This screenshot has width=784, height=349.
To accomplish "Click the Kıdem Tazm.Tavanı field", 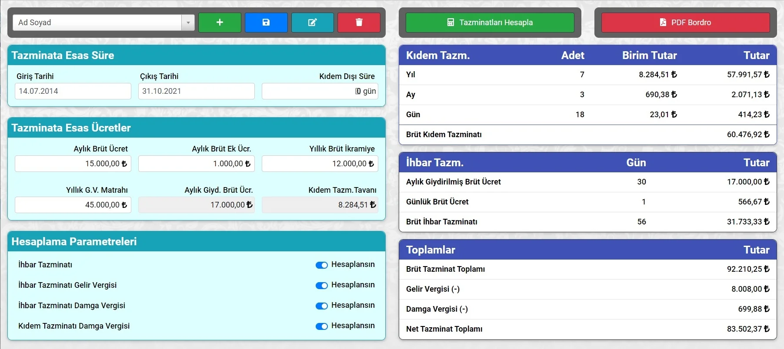I will (320, 205).
